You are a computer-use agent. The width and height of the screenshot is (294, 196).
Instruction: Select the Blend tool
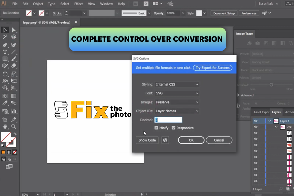coord(14,103)
